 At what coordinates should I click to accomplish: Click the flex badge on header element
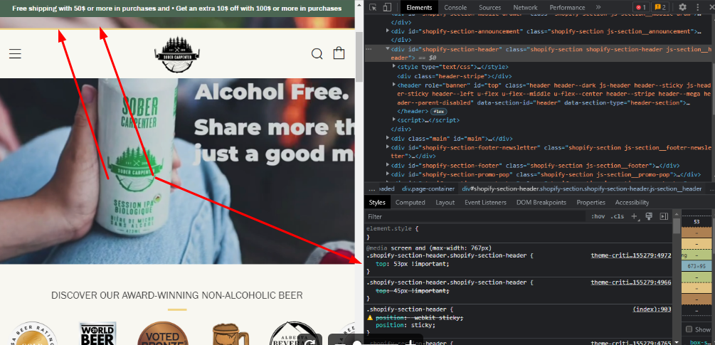(439, 112)
